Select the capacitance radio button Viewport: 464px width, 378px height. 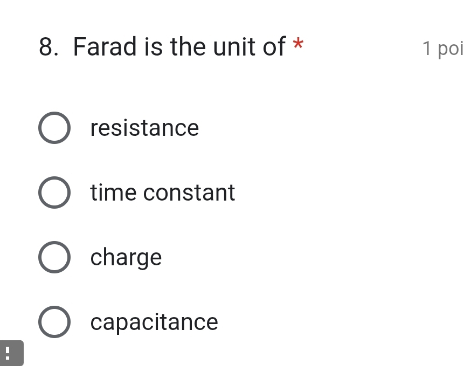point(54,322)
